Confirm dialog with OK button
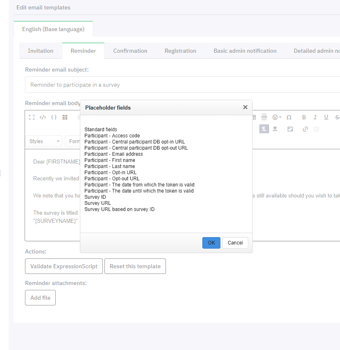This screenshot has height=350, width=340. (x=211, y=243)
